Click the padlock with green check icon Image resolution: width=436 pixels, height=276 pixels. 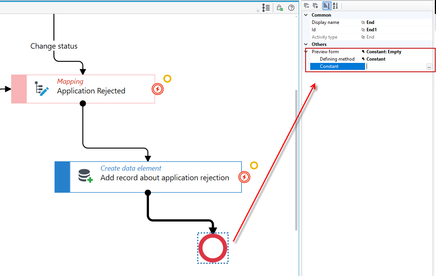tap(280, 8)
